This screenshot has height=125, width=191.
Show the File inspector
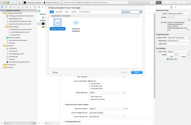[x=171, y=7]
